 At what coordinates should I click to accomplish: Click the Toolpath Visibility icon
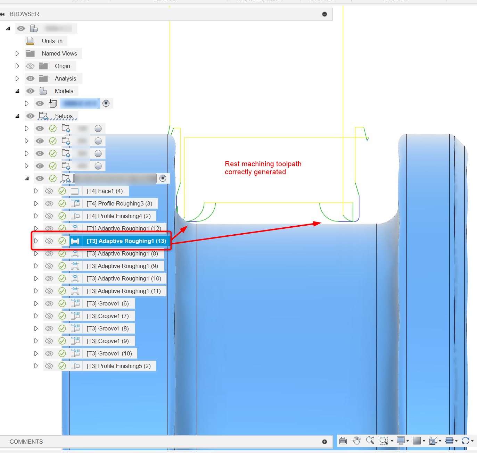point(449,441)
